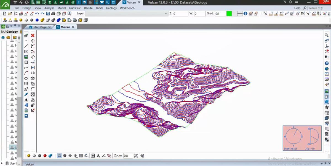Open the Model menu
The width and height of the screenshot is (331, 166).
[62, 8]
